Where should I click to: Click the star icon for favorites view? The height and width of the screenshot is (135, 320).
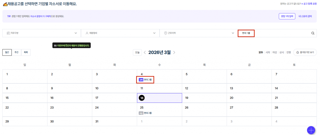(x=297, y=52)
